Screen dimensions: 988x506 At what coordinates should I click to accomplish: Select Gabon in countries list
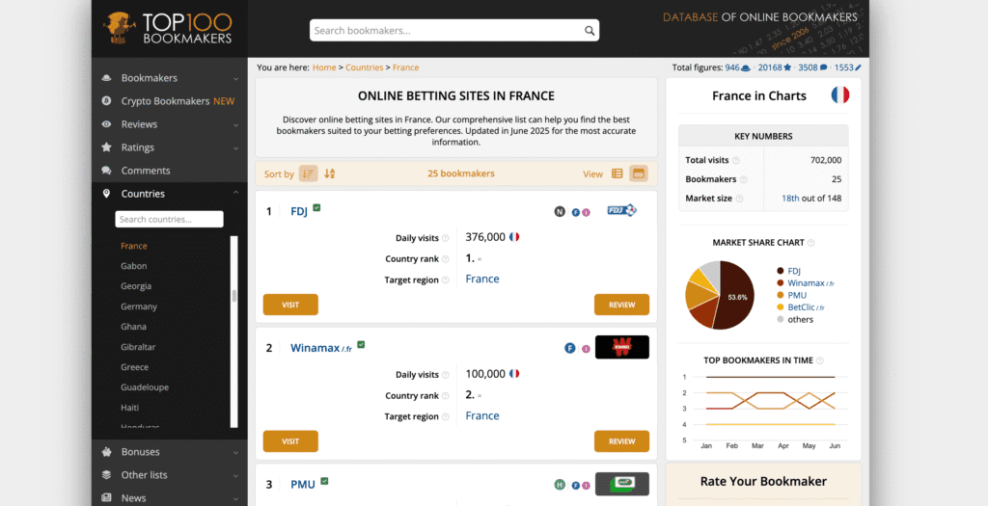tap(133, 266)
